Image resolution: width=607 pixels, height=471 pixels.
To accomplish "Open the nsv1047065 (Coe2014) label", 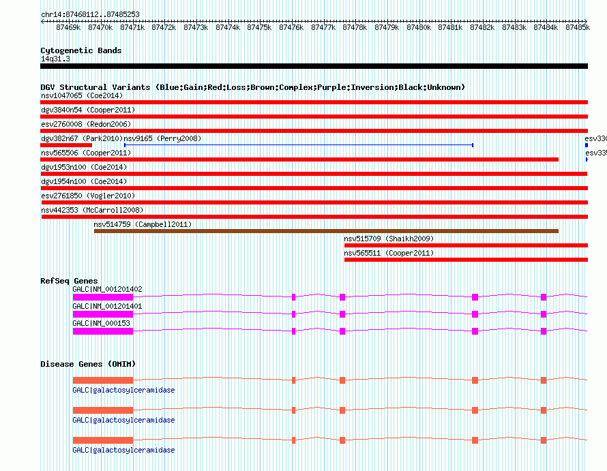I will 82,95.
